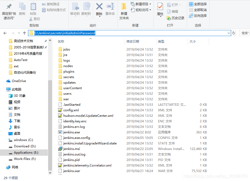The image size is (250, 181).
Task: Expand the address bar history dropdown
Action: (229, 33)
